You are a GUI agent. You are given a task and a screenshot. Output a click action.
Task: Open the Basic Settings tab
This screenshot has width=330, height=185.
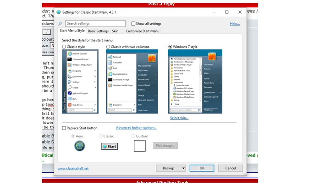pyautogui.click(x=98, y=31)
